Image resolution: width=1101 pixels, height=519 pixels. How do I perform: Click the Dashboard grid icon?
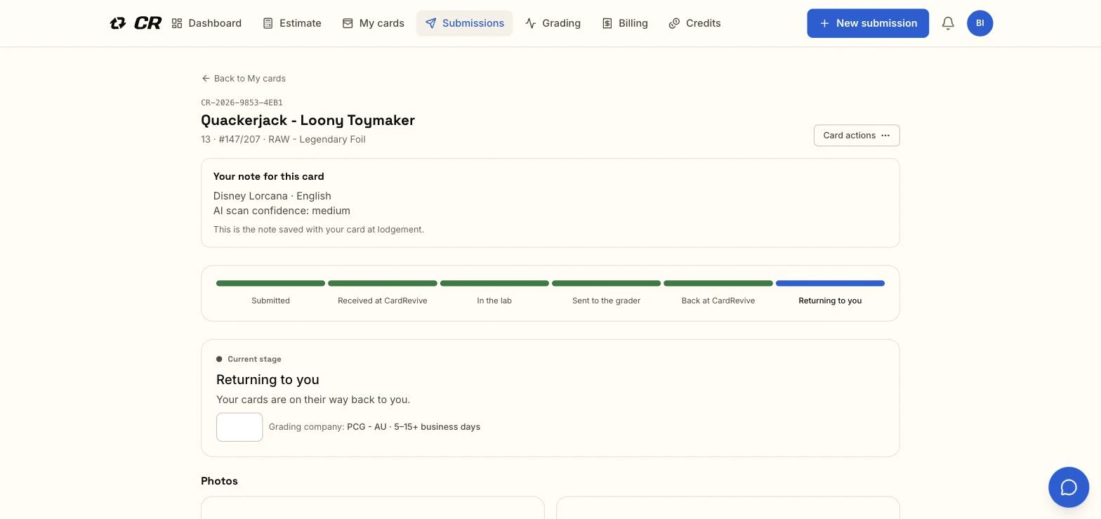coord(177,23)
